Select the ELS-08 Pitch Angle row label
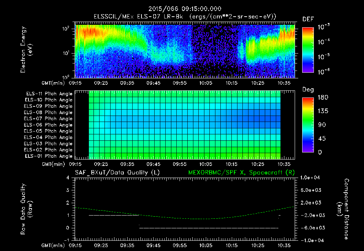This screenshot has width=364, height=251. 48,112
